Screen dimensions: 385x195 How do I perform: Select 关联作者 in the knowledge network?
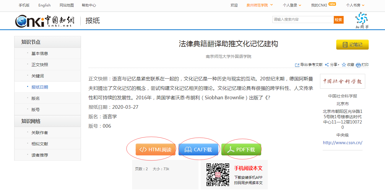[40, 133]
